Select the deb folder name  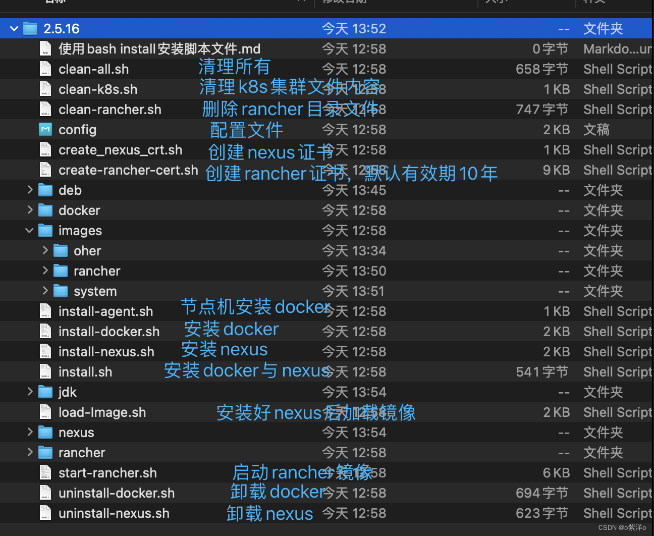[70, 190]
